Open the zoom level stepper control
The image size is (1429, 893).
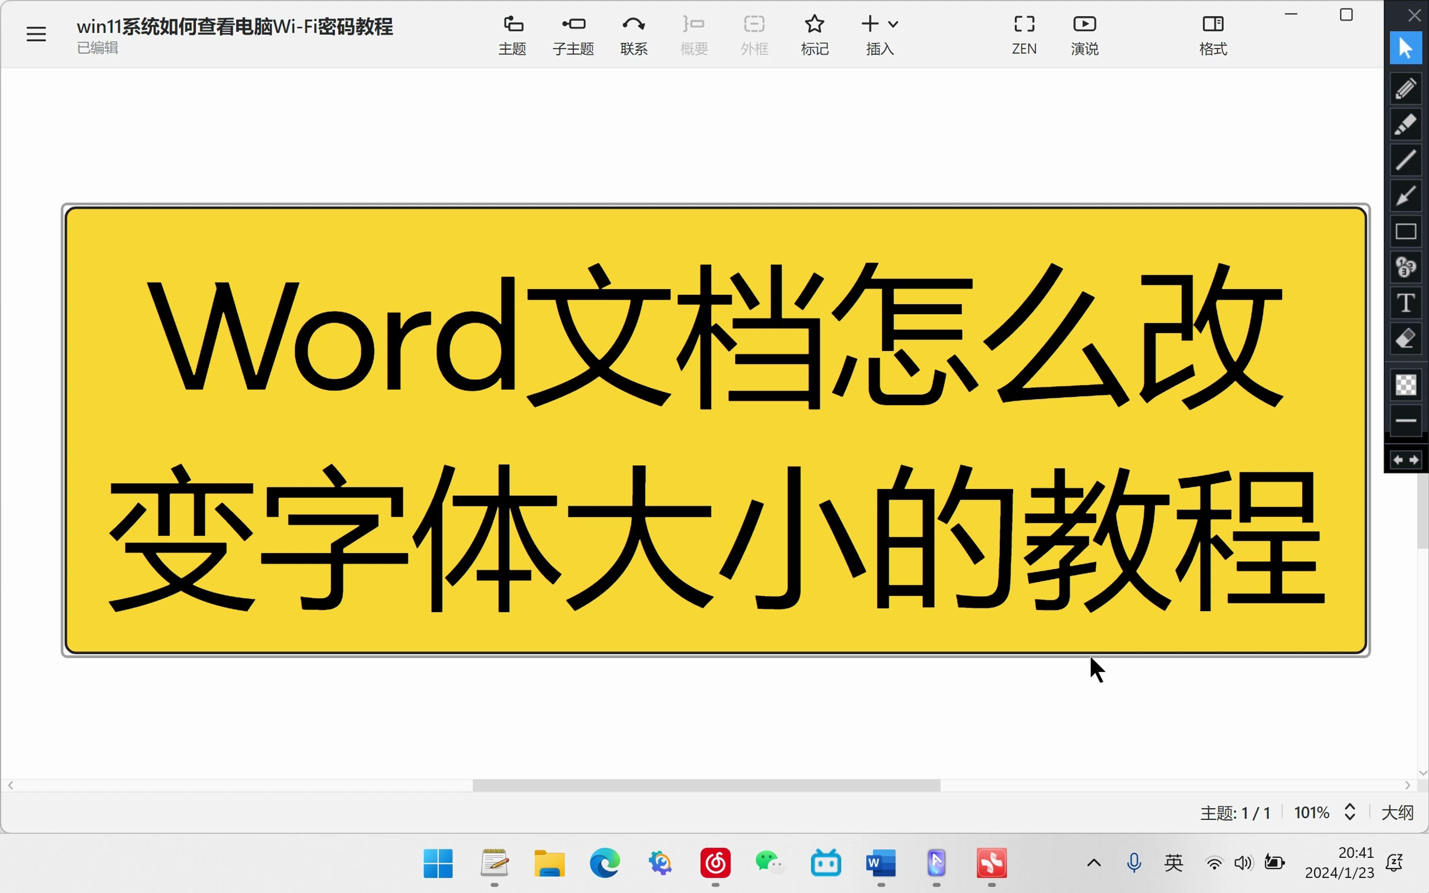[1351, 812]
